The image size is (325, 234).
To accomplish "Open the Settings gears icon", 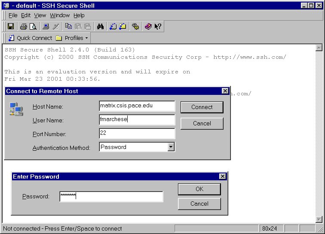I will [x=135, y=26].
